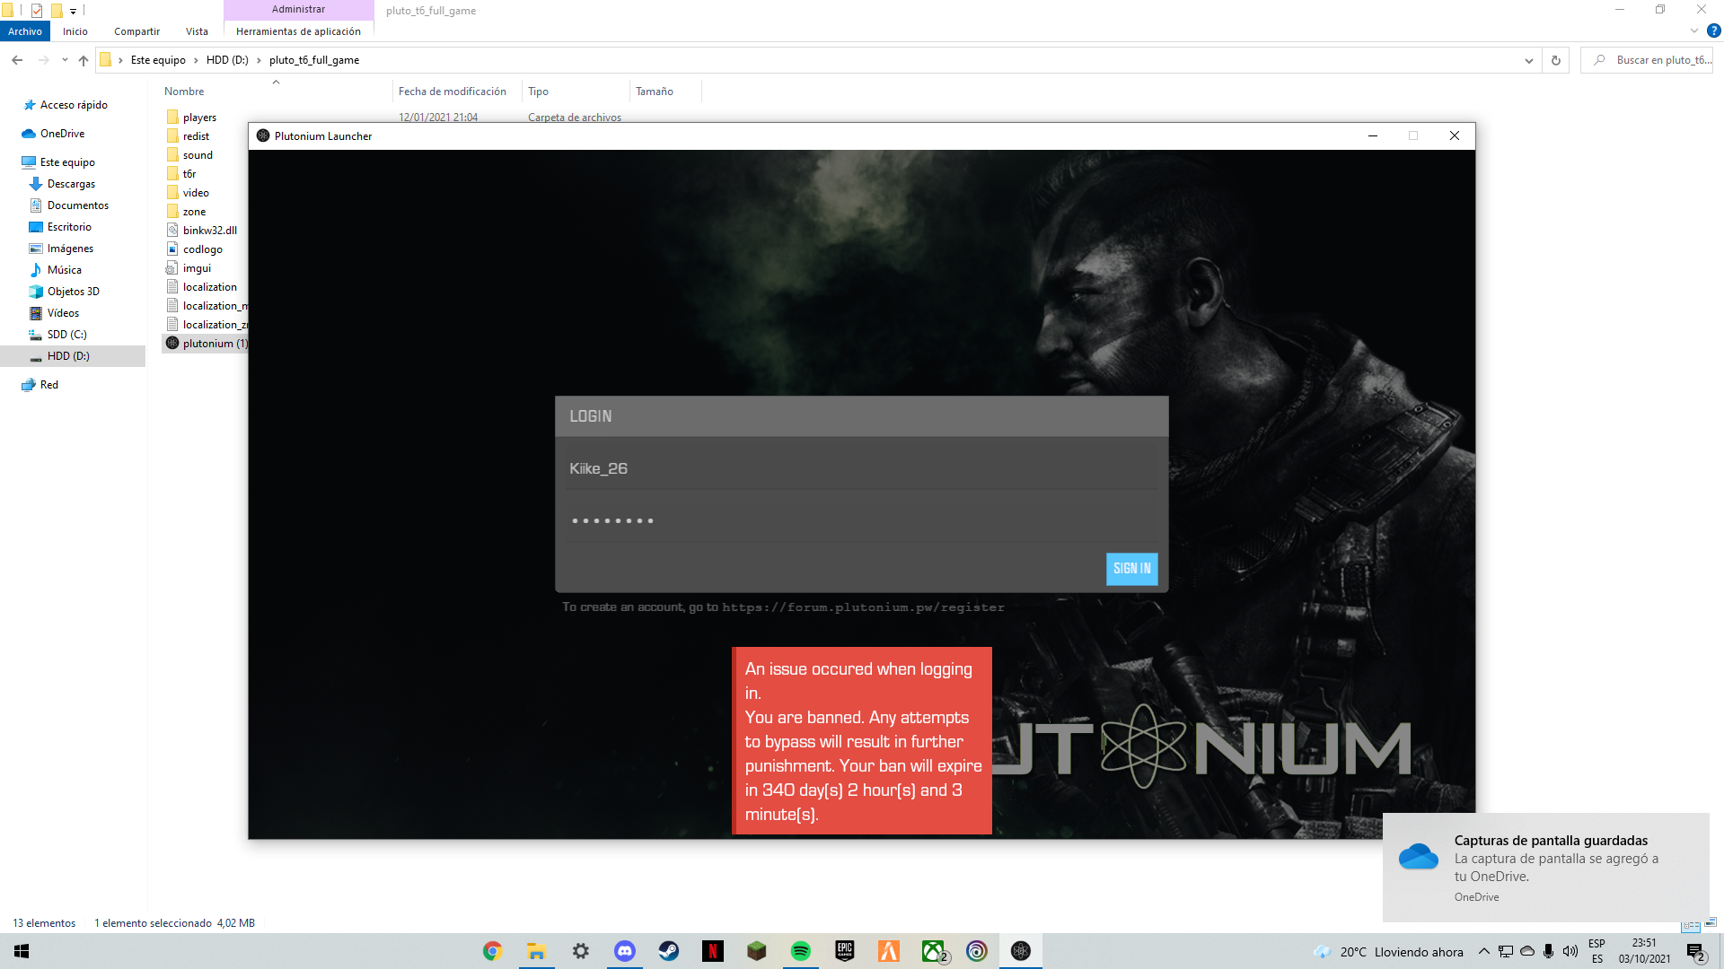Select the redist folder
The height and width of the screenshot is (969, 1724).
coord(196,136)
